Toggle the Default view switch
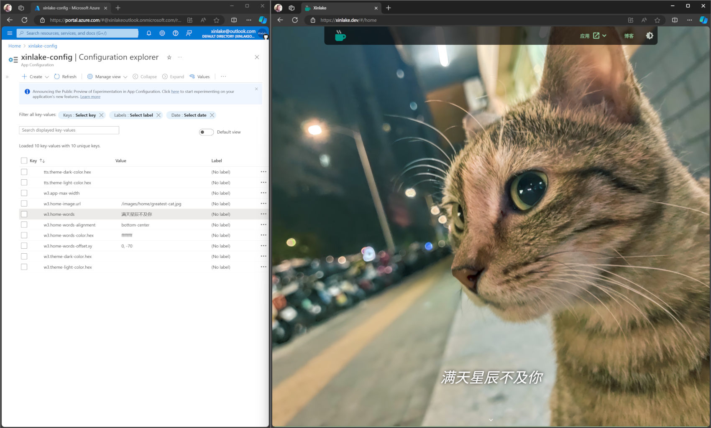Viewport: 711px width, 428px height. [x=206, y=132]
